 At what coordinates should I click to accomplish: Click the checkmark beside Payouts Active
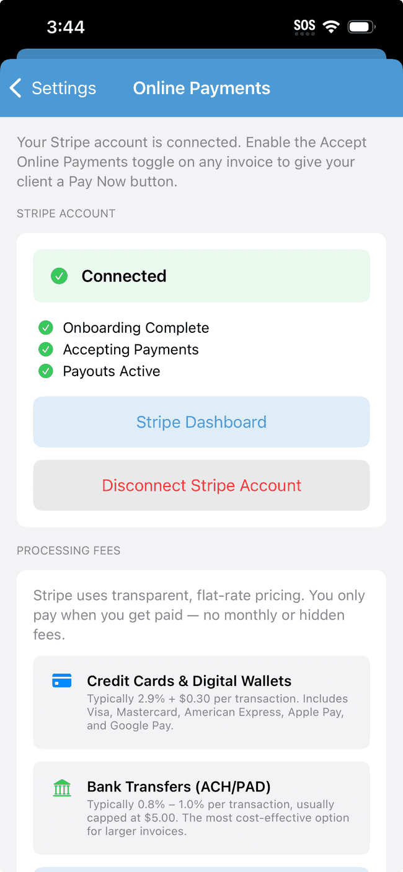[x=46, y=371]
